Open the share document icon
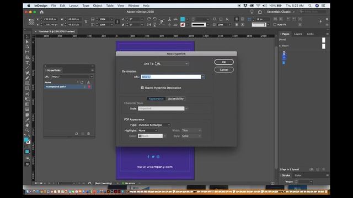This screenshot has width=353, height=198. 260,12
